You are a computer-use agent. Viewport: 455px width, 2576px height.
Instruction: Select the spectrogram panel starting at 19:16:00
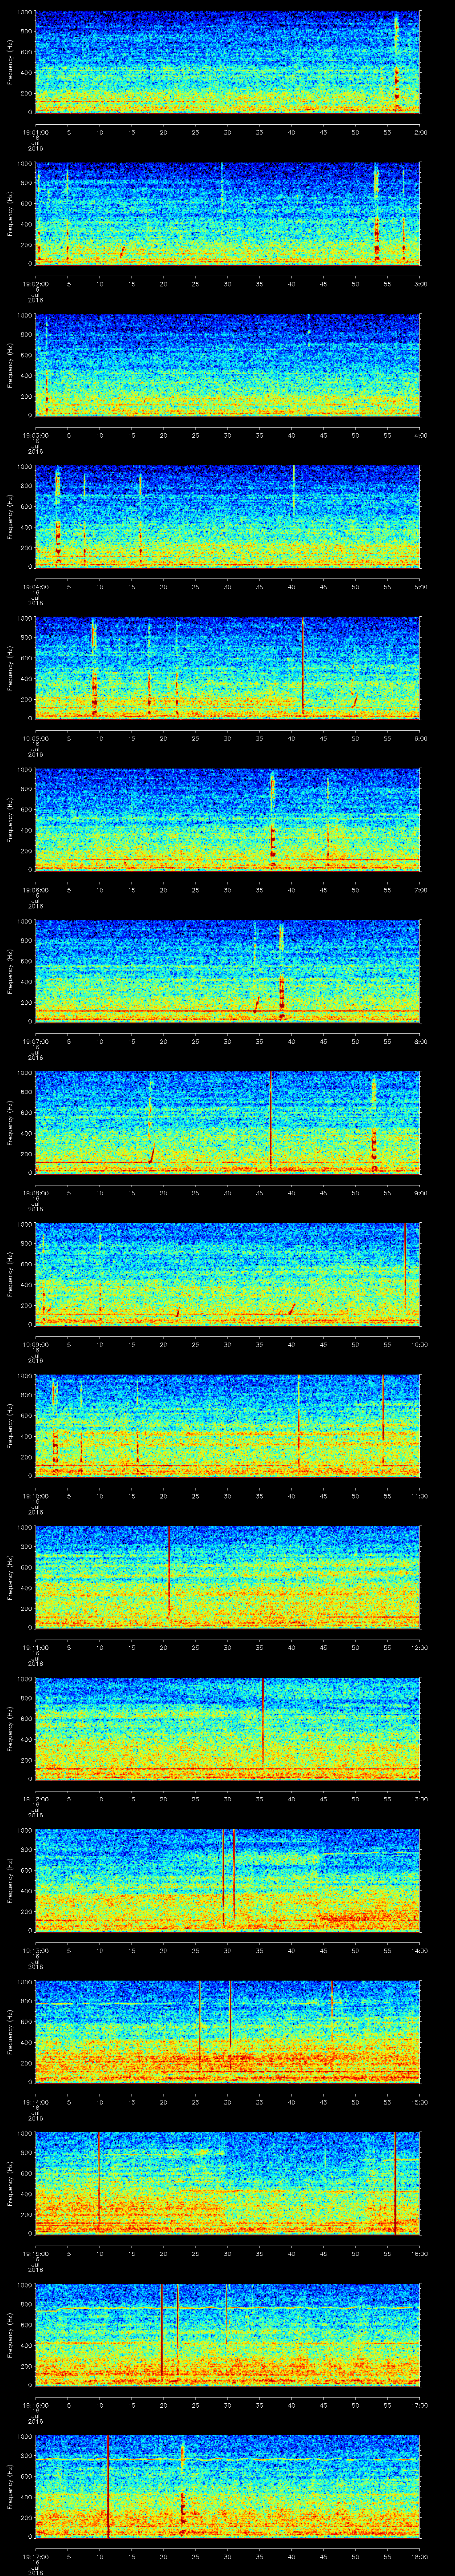tap(228, 2335)
